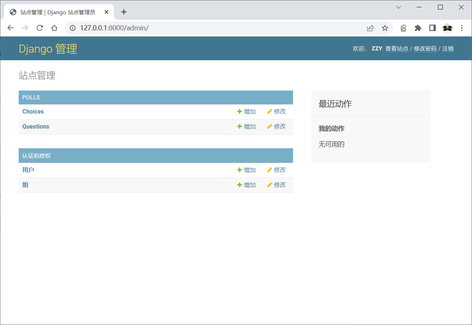Open the green extension icon in toolbar
Viewport: 472px width, 325px height.
404,28
